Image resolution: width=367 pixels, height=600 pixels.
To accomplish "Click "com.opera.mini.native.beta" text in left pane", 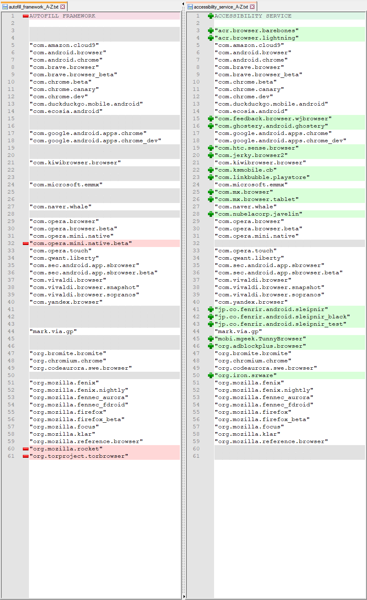I will (x=81, y=243).
